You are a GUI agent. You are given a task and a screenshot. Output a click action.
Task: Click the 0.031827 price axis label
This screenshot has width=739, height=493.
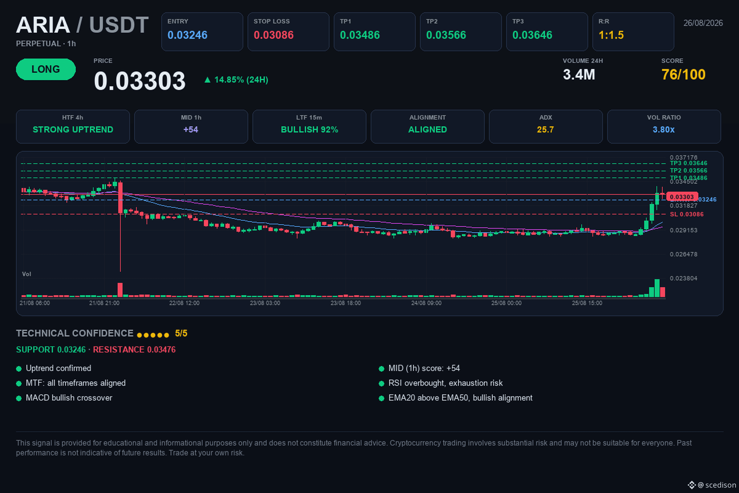point(683,206)
